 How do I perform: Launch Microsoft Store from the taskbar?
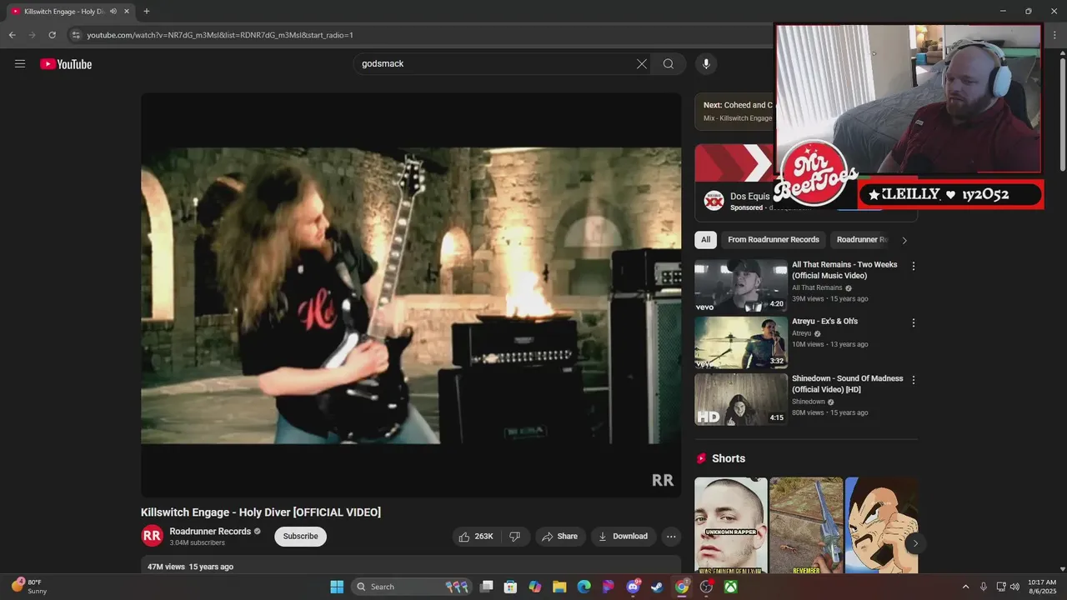point(511,587)
